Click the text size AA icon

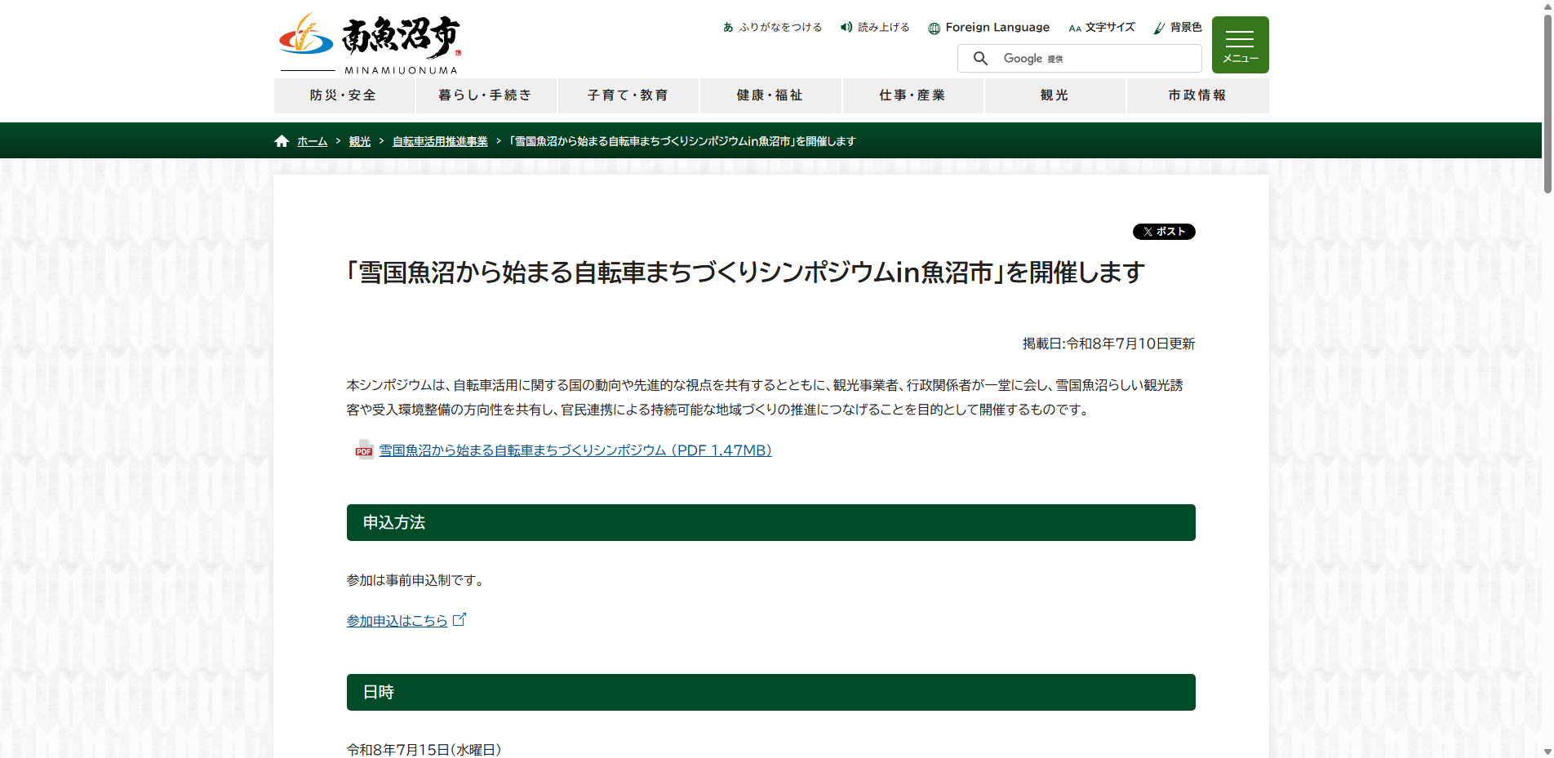click(x=1075, y=28)
